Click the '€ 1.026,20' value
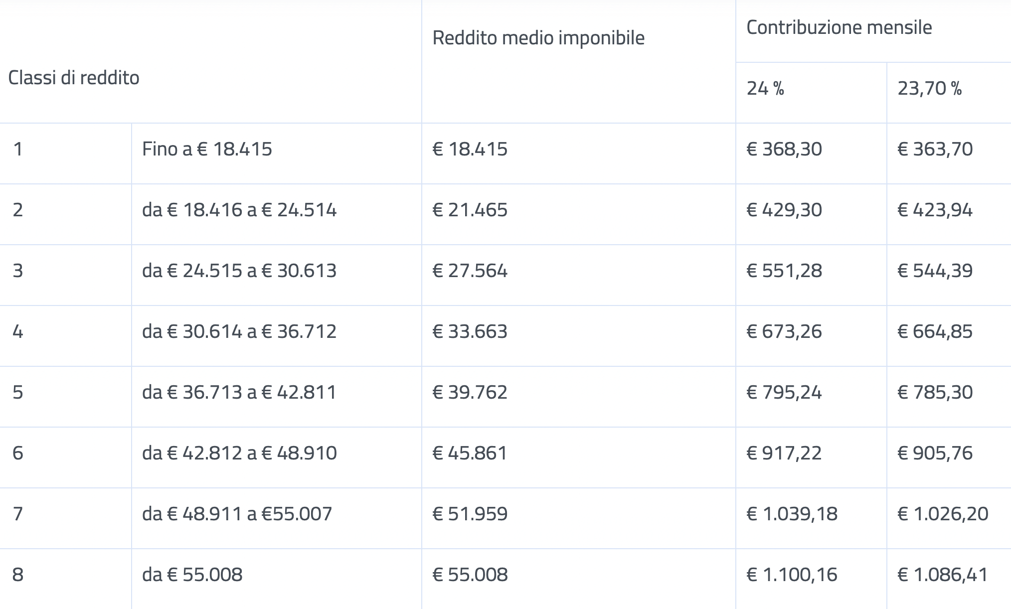Viewport: 1011px width, 609px height. [942, 514]
